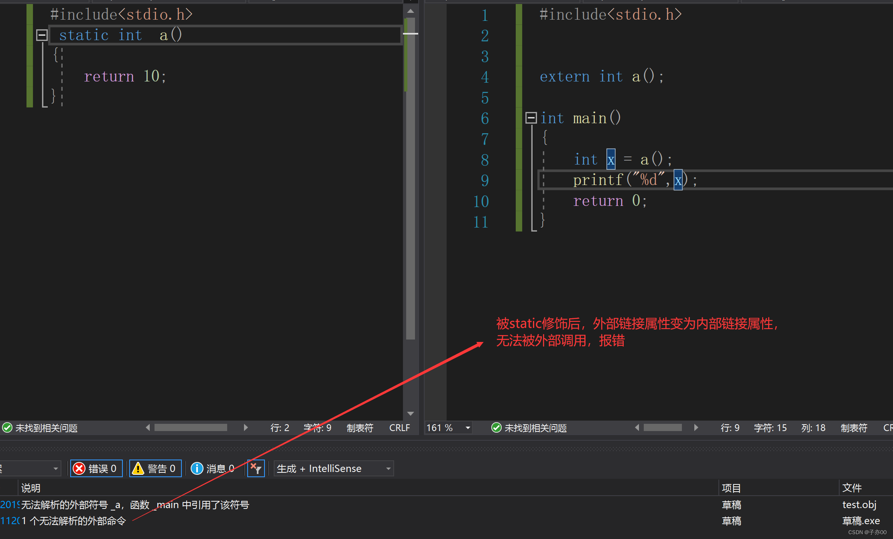This screenshot has width=893, height=539.
Task: Collapse the int main() code block
Action: tap(531, 118)
